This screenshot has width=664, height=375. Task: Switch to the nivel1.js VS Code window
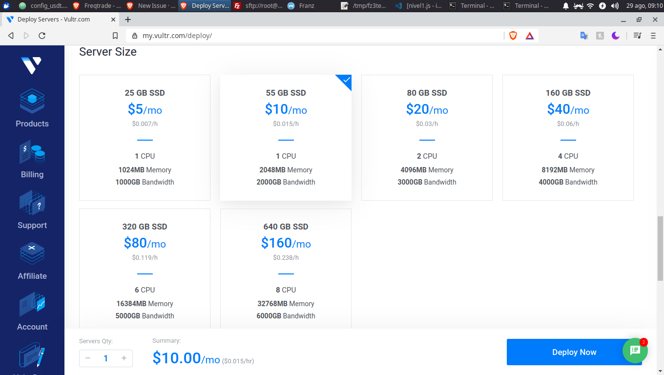(419, 6)
